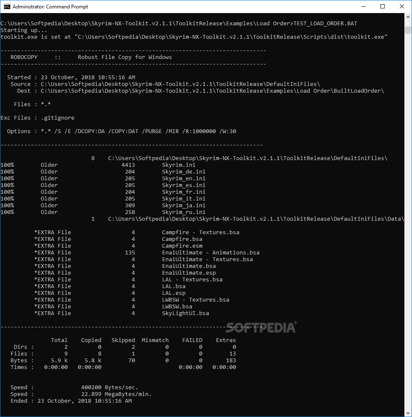412x417 pixels.
Task: Click the 'Ended : 23 October, 2018' line
Action: (71, 401)
